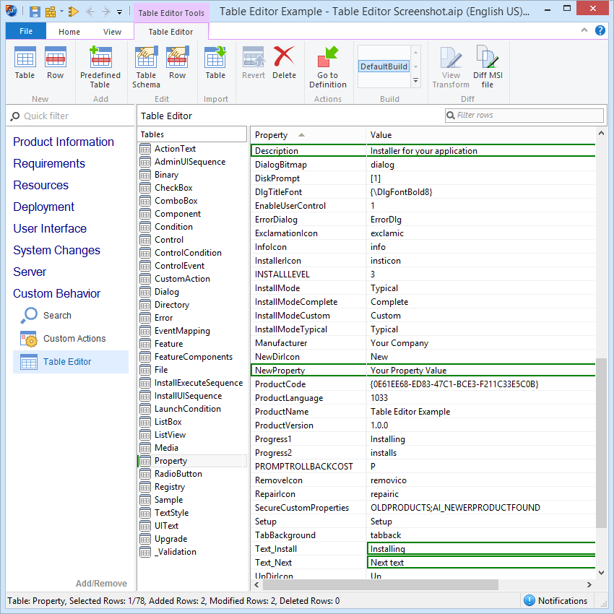Screen dimensions: 614x614
Task: Click the horizontal scrollbar right arrow
Action: pos(589,584)
